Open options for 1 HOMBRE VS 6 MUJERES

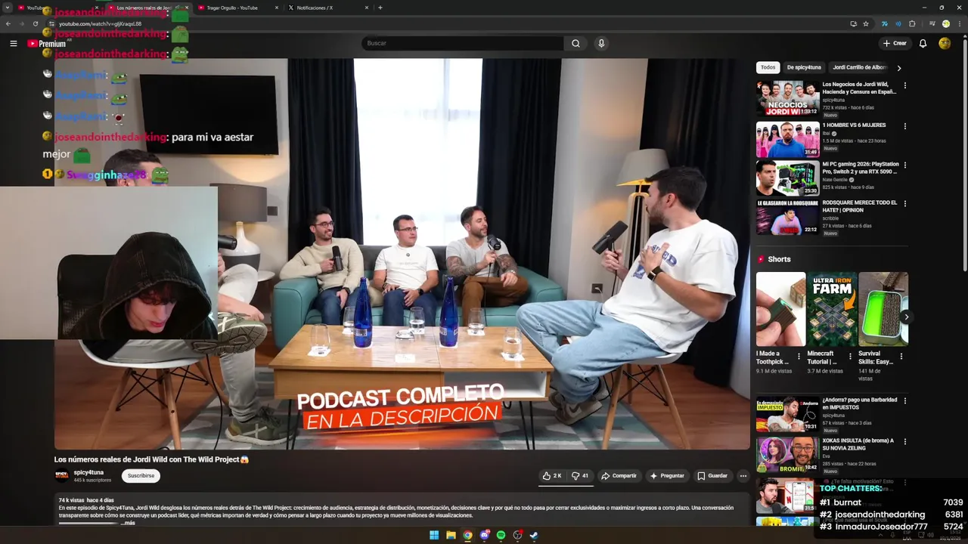point(904,126)
